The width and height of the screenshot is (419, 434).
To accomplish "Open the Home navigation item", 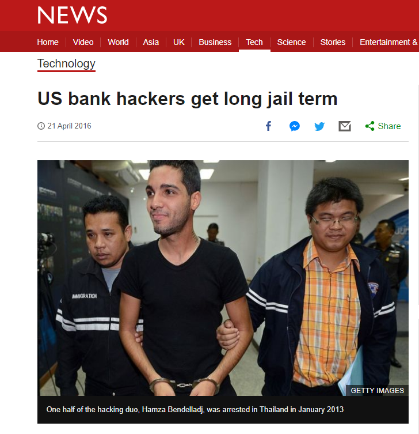I will (x=48, y=42).
